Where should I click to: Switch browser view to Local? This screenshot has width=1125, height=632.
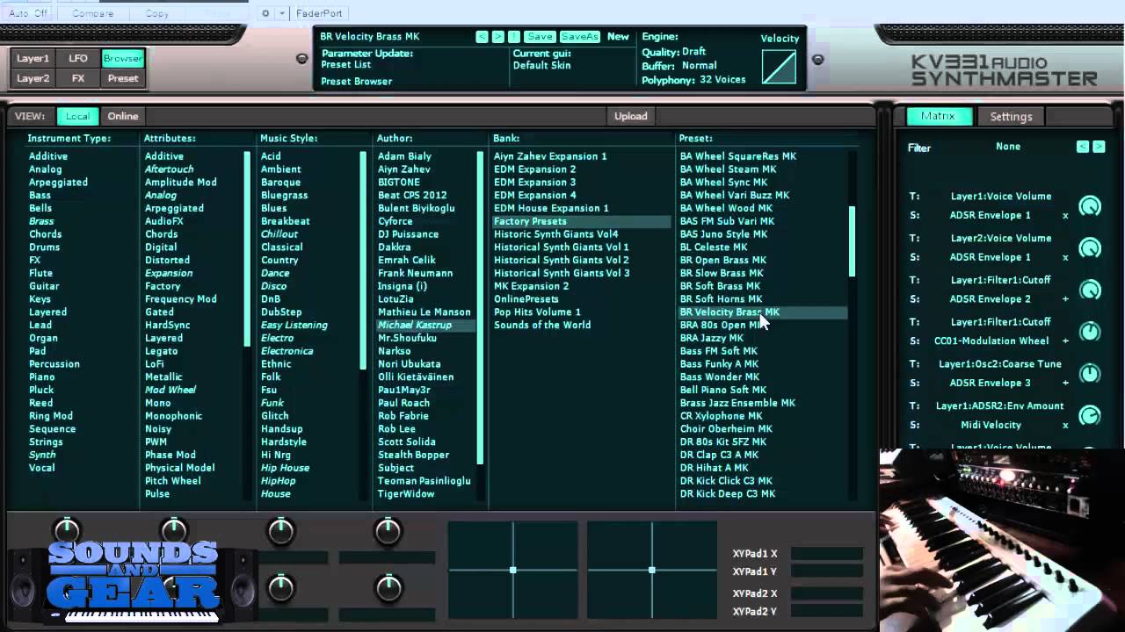click(77, 116)
